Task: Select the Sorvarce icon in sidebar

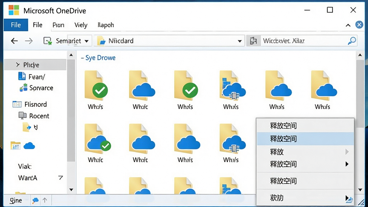Action: point(23,88)
